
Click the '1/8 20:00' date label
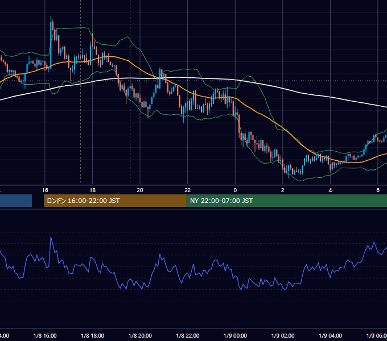pos(140,335)
